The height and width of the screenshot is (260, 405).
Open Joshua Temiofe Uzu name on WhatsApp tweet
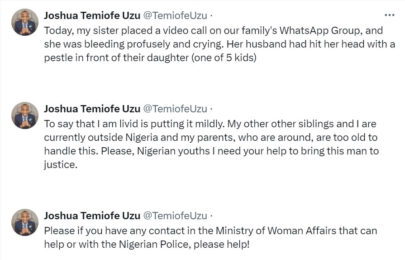[92, 15]
